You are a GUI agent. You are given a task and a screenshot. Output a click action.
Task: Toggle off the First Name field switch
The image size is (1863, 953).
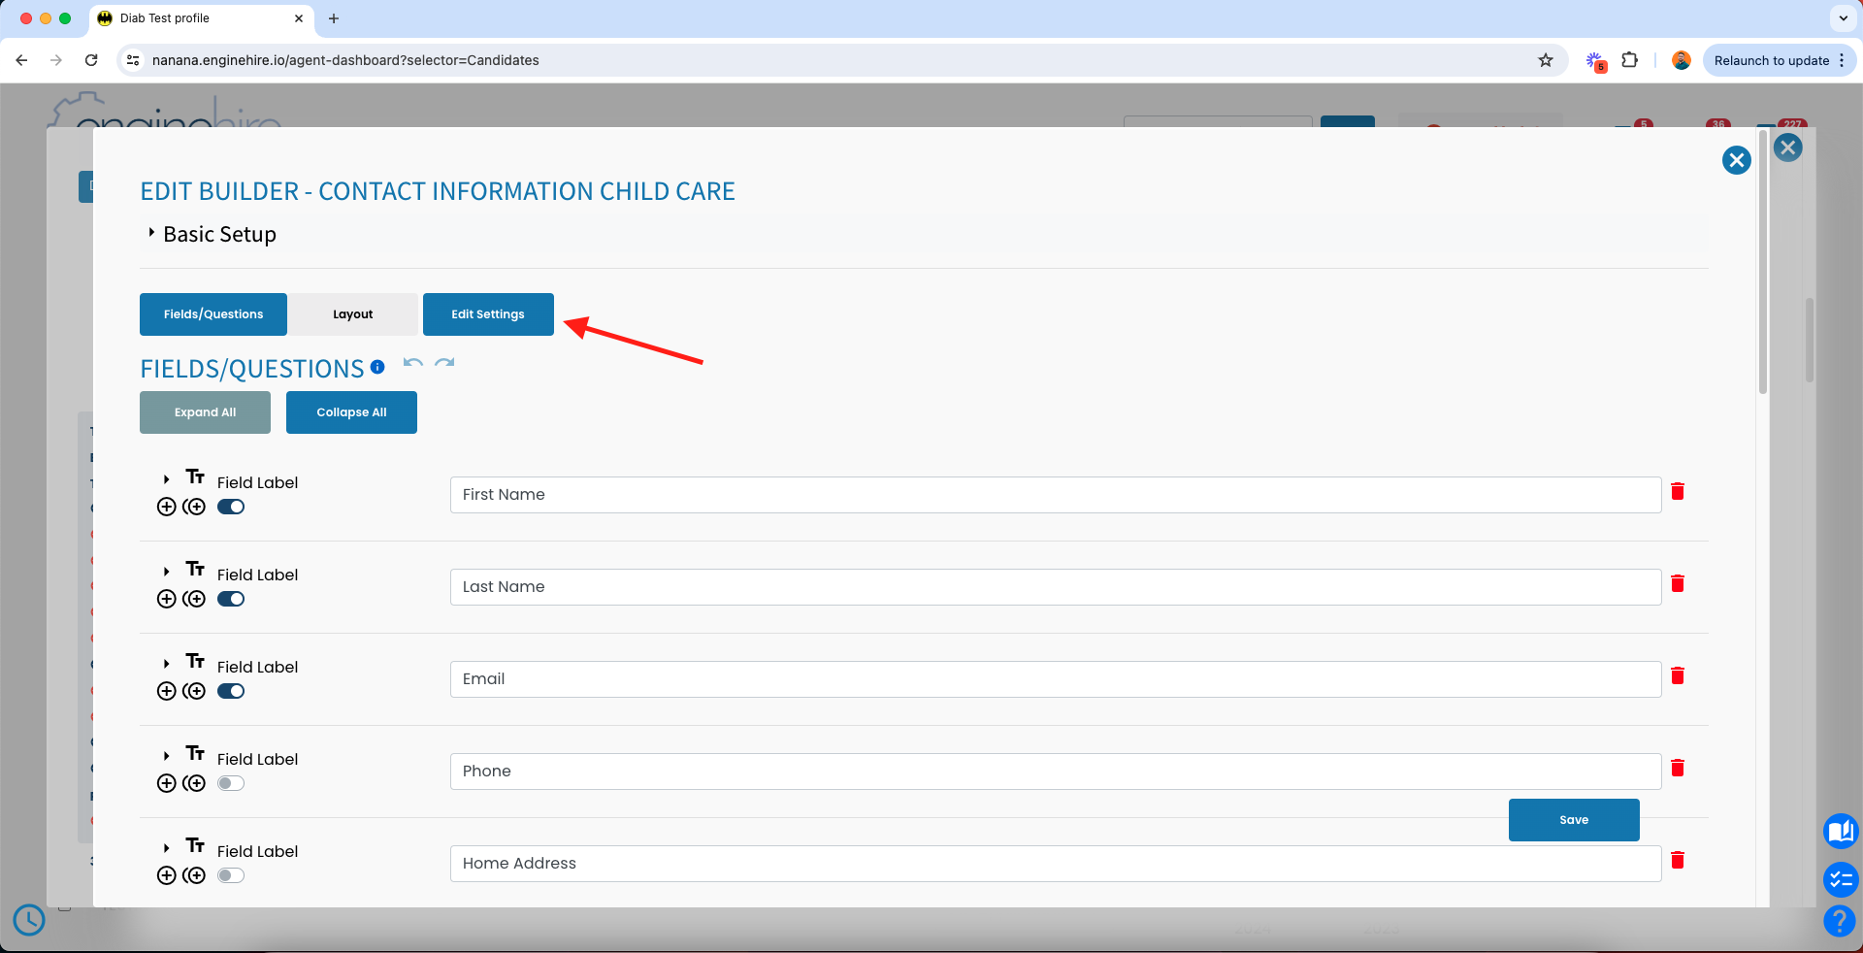231,507
